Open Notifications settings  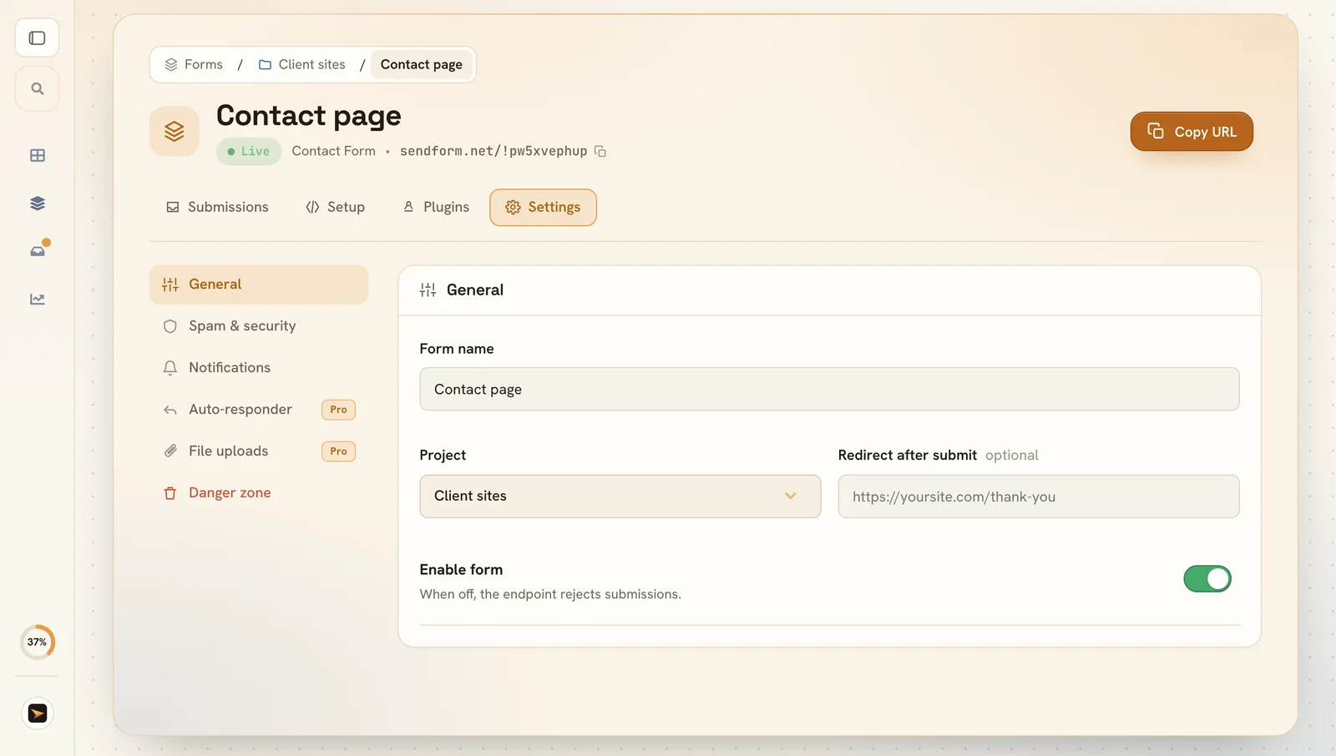point(259,368)
